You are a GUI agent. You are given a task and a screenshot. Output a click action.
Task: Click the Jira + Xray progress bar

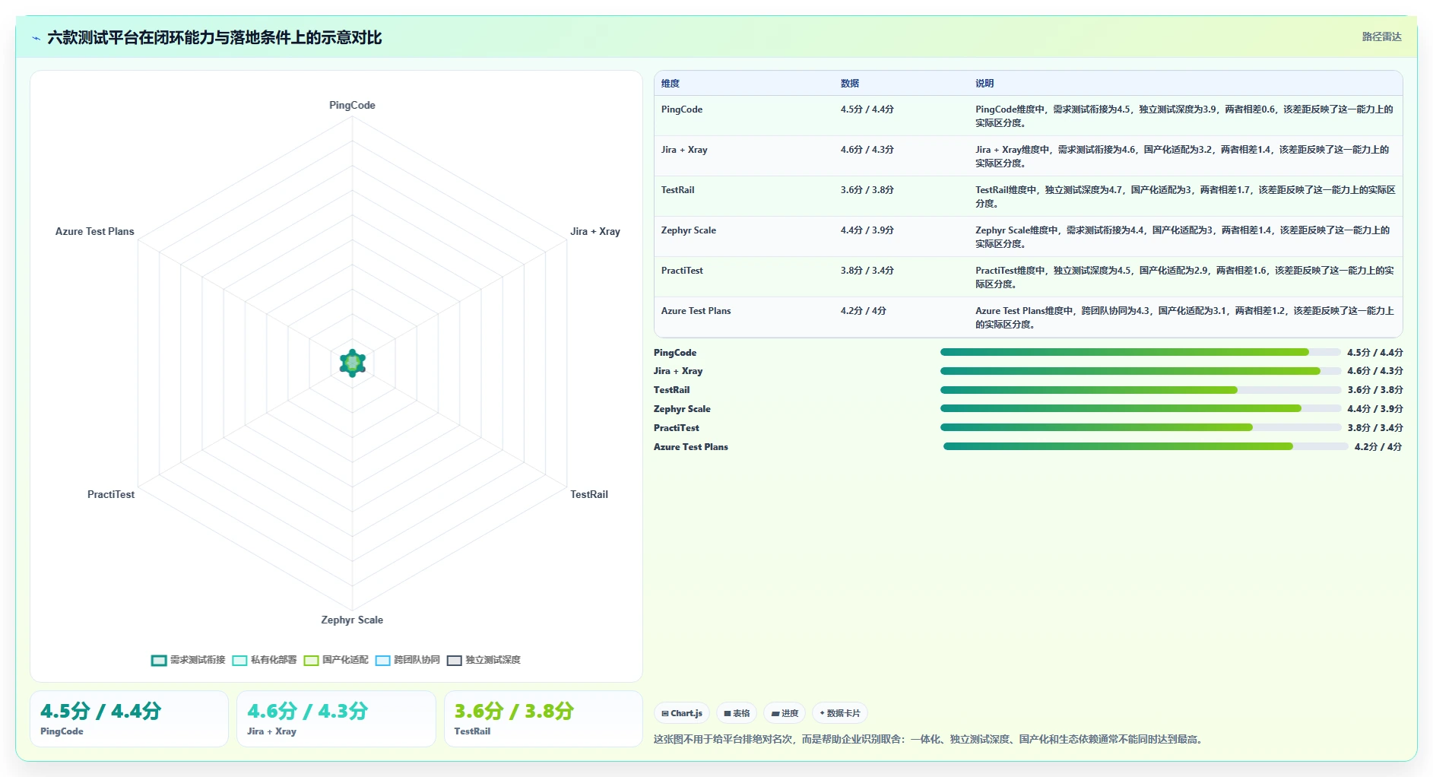pos(1140,371)
